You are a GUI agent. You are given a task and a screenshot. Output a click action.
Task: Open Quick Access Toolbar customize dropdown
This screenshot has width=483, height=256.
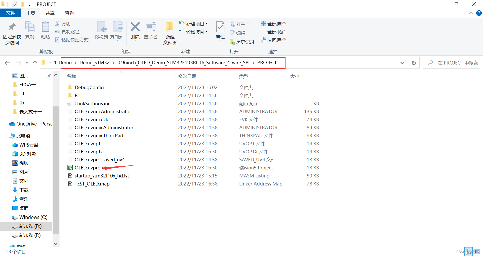coord(29,5)
